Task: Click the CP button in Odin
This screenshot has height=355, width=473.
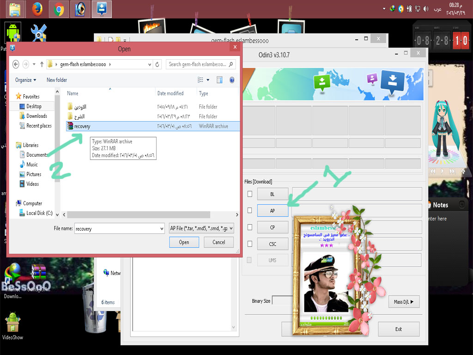Action: (273, 227)
